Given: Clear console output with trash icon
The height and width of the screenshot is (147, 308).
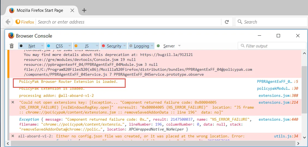Looking at the screenshot, I should 12,46.
